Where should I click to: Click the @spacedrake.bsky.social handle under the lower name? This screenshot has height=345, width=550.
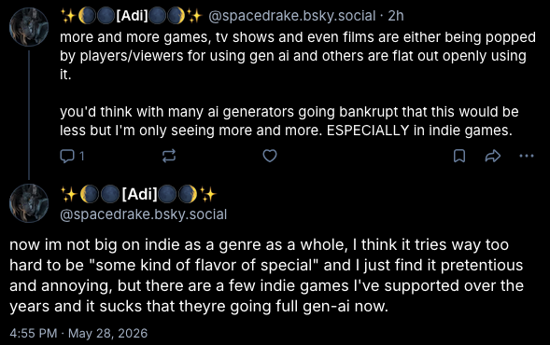(x=144, y=214)
